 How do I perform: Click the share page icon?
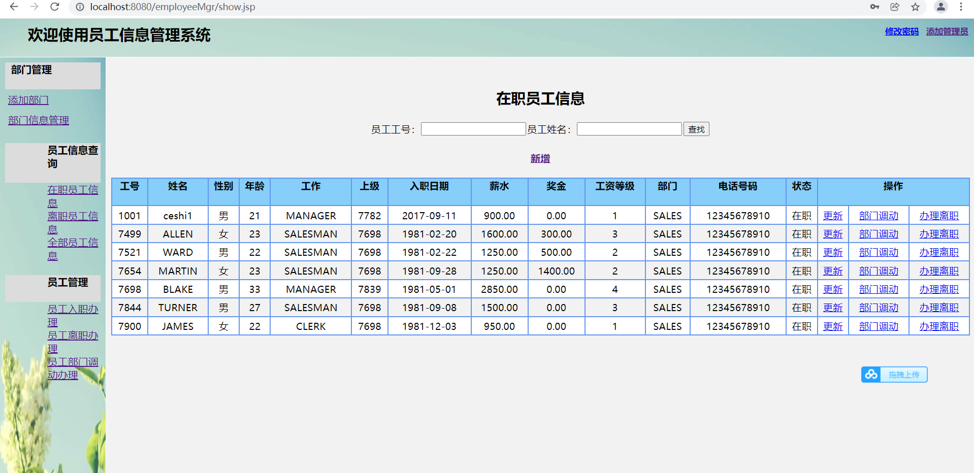(895, 7)
